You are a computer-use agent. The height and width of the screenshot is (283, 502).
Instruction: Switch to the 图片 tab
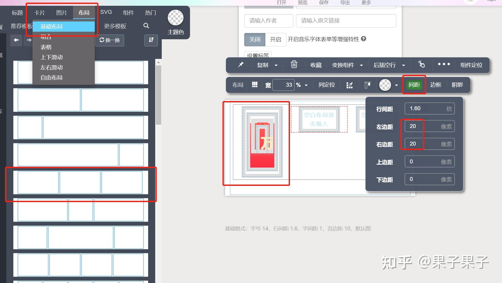click(x=62, y=13)
